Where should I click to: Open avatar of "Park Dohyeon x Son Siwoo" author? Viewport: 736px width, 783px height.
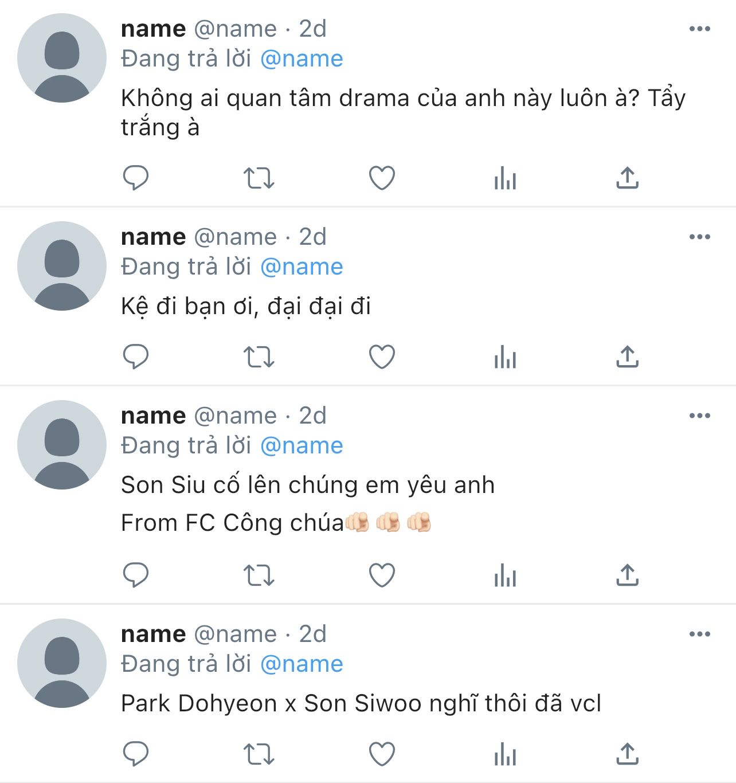[x=62, y=663]
